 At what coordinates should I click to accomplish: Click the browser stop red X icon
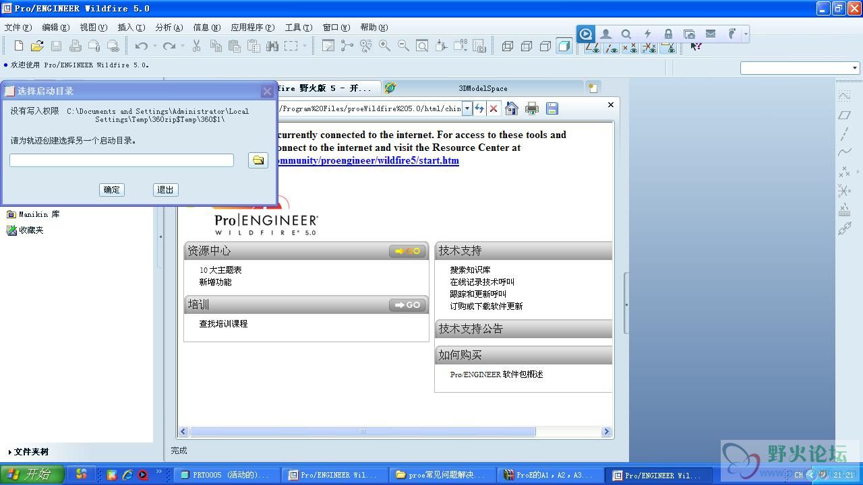(494, 108)
